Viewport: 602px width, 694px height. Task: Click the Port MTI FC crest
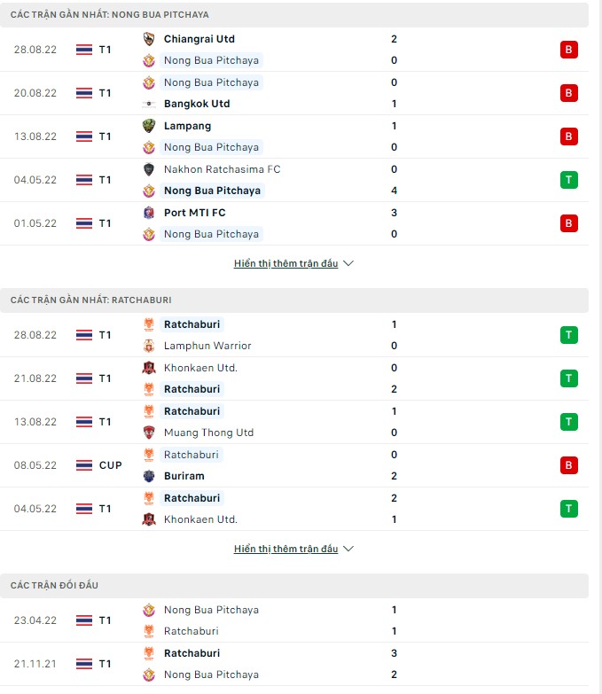(149, 213)
